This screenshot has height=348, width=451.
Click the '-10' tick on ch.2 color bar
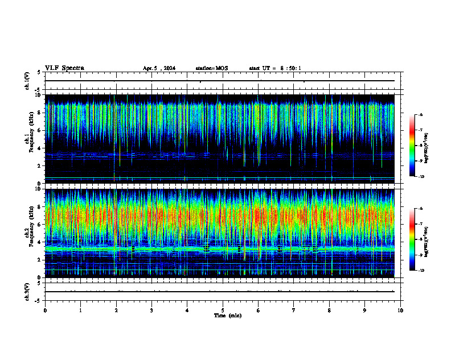[x=421, y=271]
